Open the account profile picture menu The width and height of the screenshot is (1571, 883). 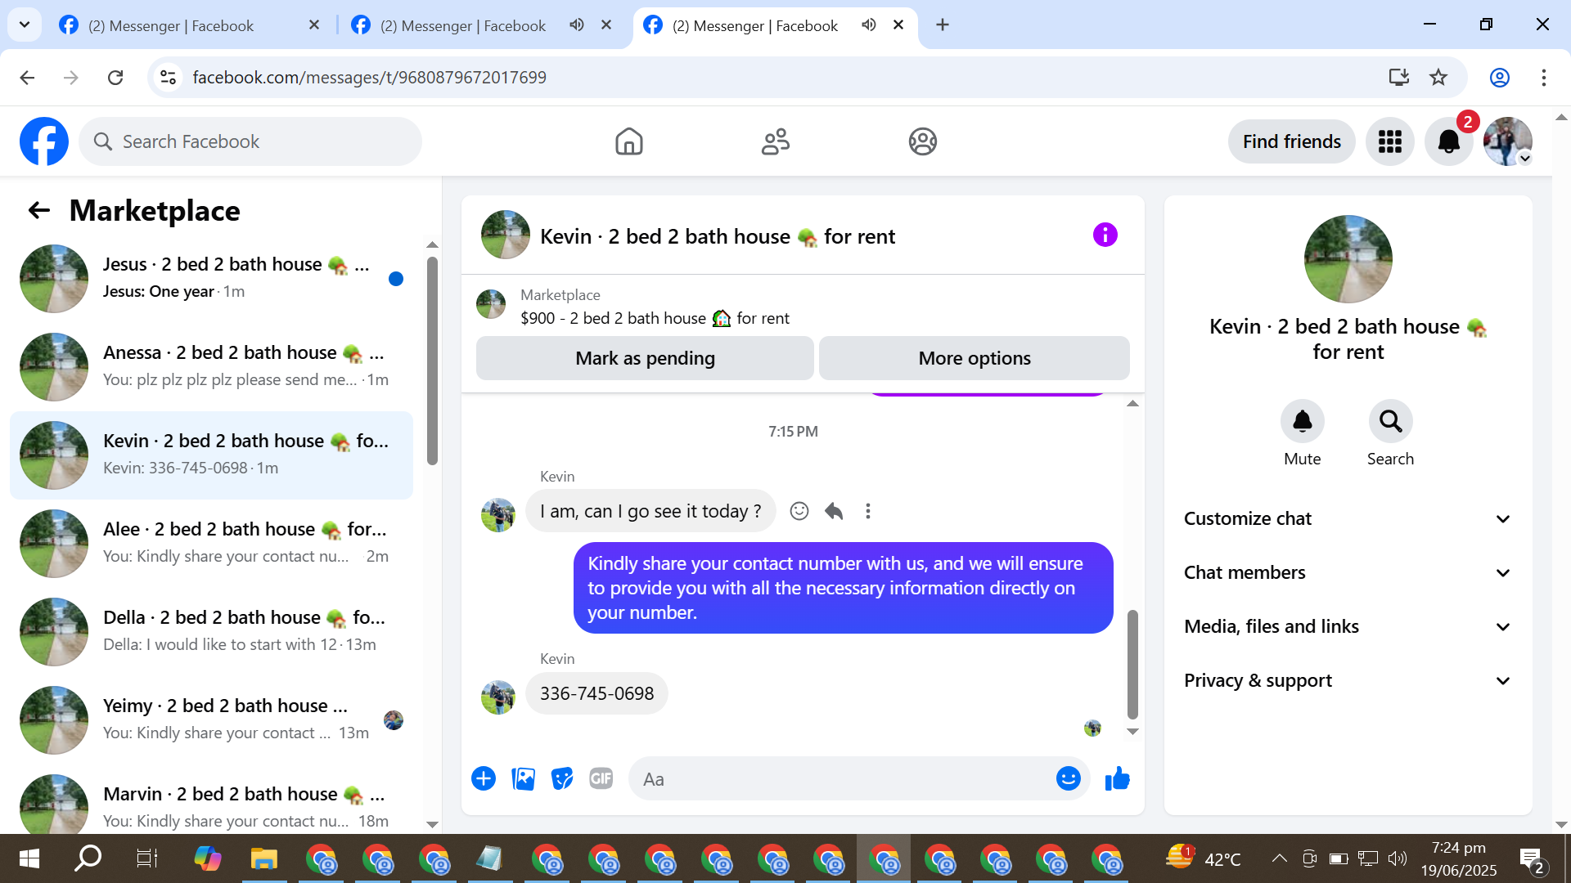pyautogui.click(x=1507, y=141)
